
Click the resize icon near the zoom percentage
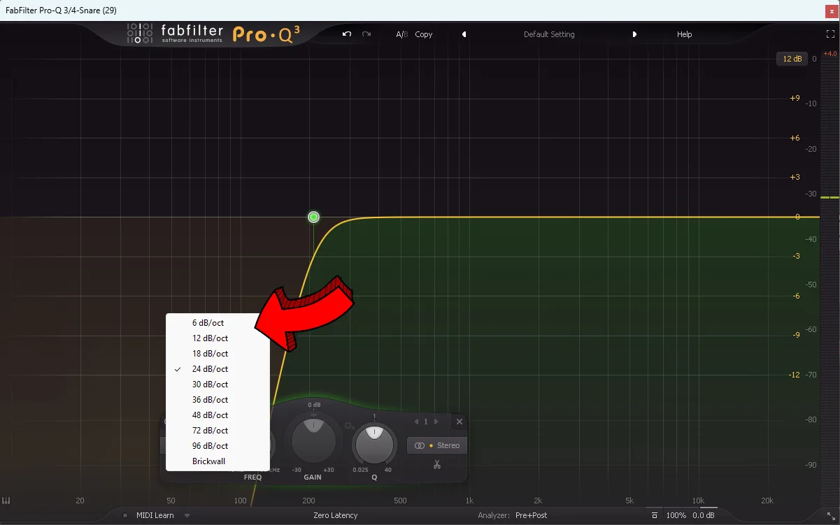654,515
